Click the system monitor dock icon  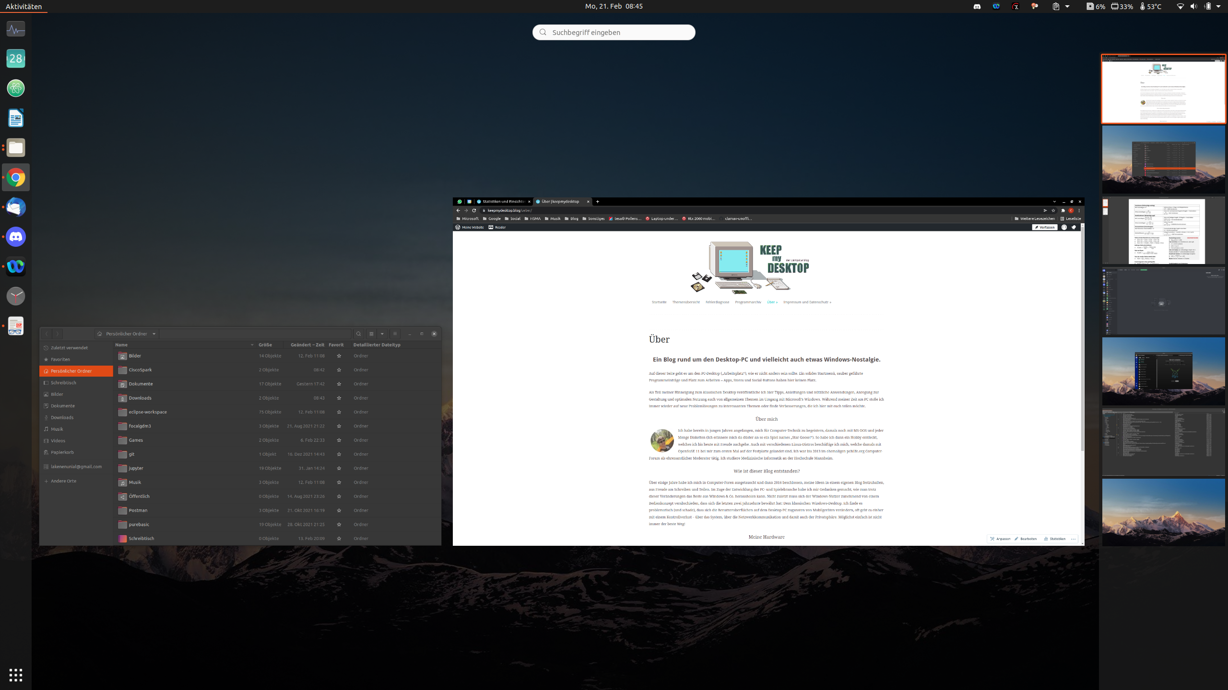(16, 29)
